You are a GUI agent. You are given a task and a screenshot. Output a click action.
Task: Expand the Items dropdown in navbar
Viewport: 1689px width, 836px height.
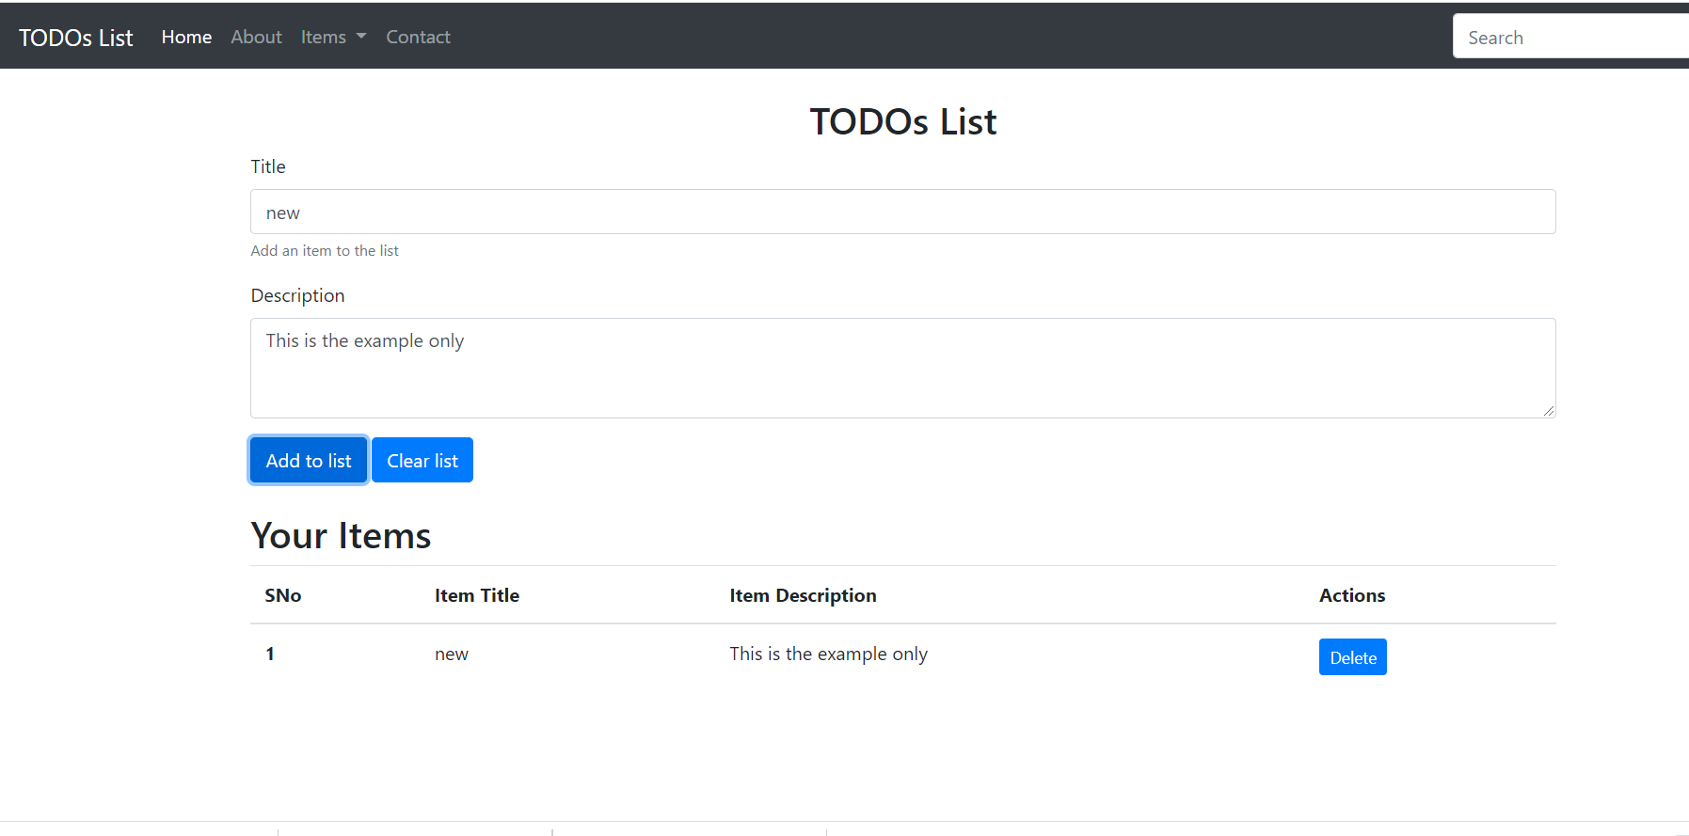(333, 37)
